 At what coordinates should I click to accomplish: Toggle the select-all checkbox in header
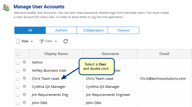18,54
